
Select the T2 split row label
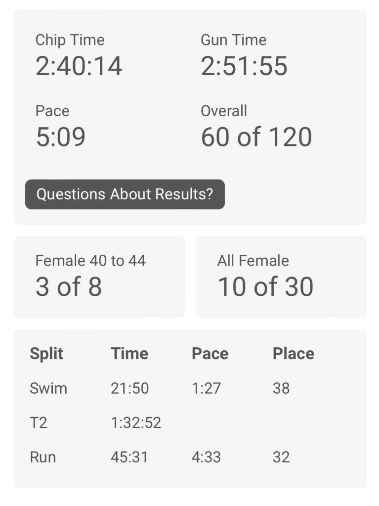(x=38, y=422)
